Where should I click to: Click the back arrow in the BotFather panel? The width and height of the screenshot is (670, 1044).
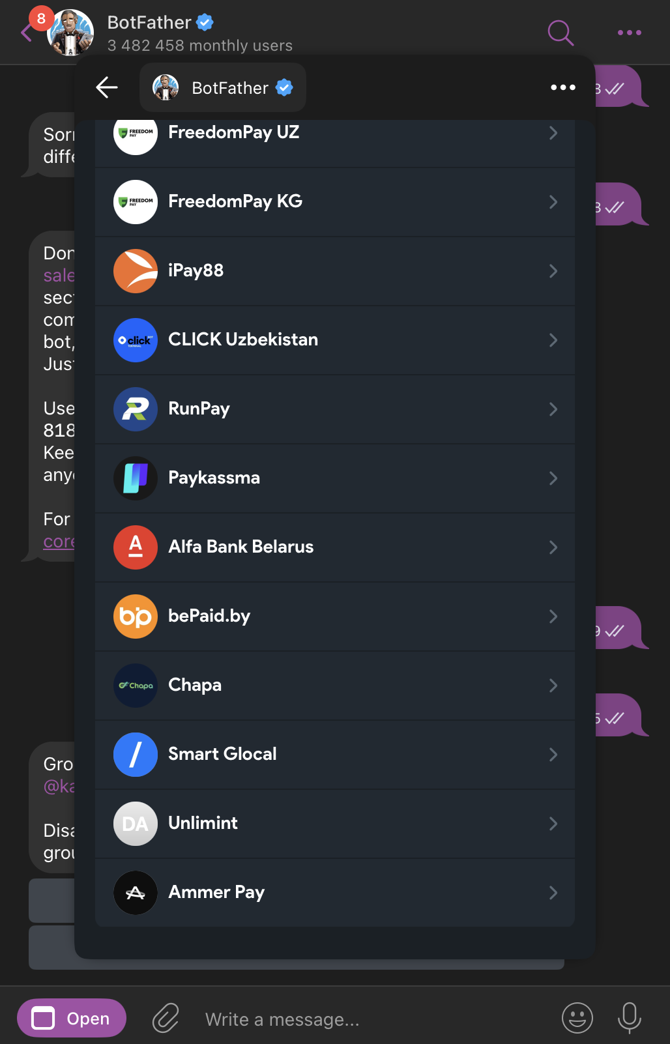pos(107,87)
